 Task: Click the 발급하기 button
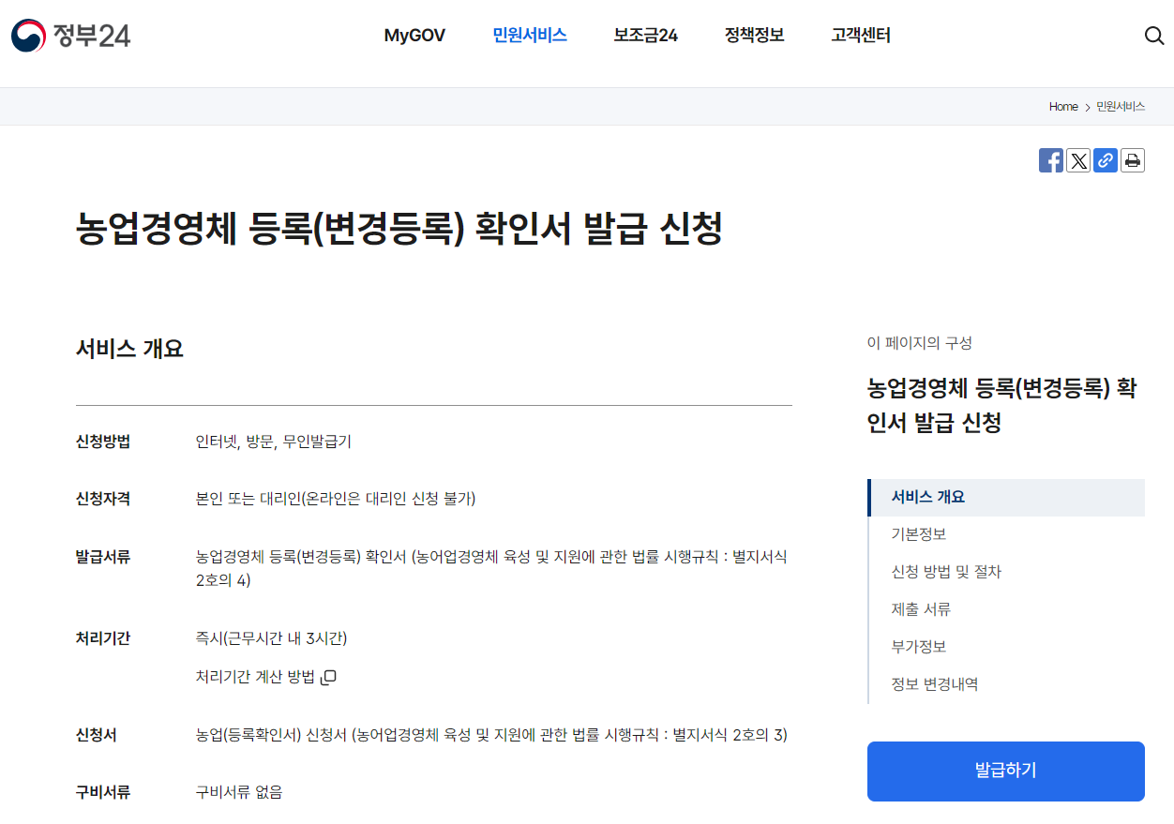1006,772
